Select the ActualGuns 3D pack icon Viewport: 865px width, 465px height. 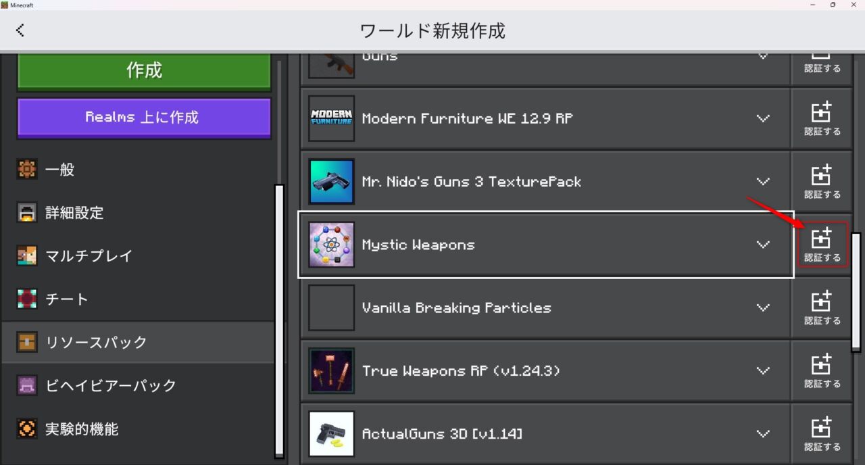click(331, 434)
